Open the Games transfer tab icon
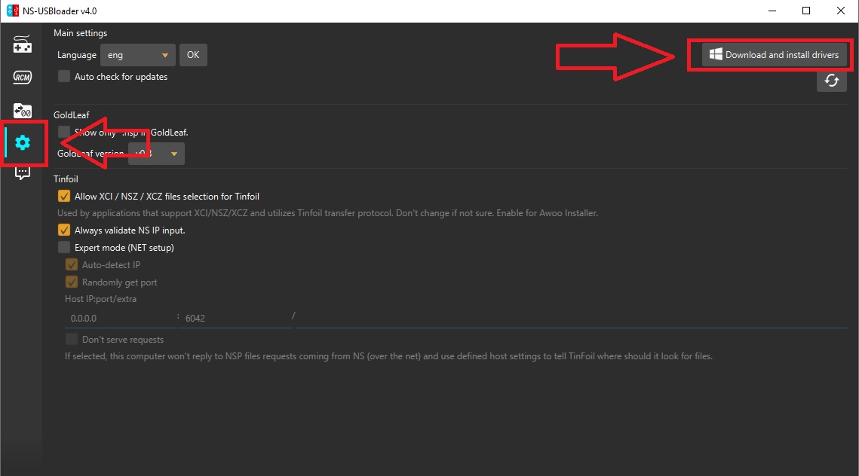Viewport: 859px width, 476px height. pyautogui.click(x=22, y=44)
